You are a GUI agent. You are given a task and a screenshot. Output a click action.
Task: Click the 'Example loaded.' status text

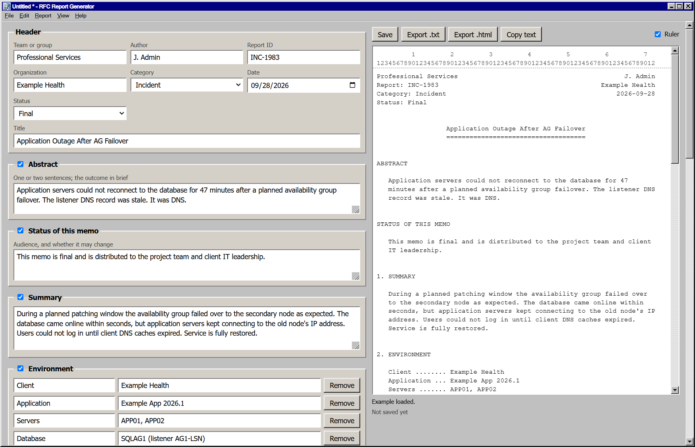tap(394, 401)
